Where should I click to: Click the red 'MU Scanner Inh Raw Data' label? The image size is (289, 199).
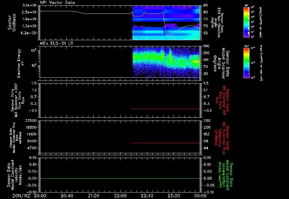222,100
